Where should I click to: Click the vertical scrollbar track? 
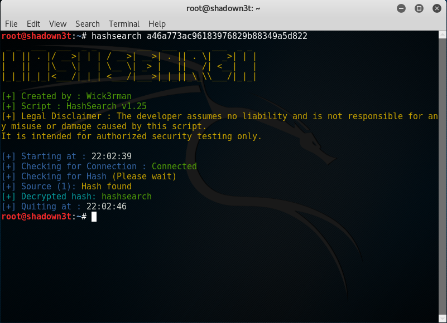click(x=443, y=177)
